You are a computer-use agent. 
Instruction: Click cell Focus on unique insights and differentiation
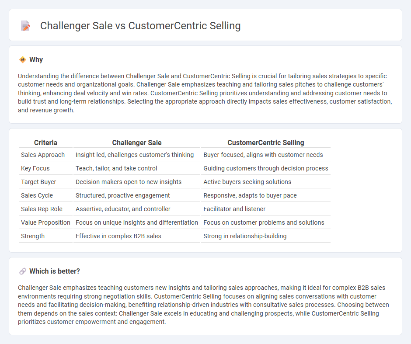[x=137, y=222]
